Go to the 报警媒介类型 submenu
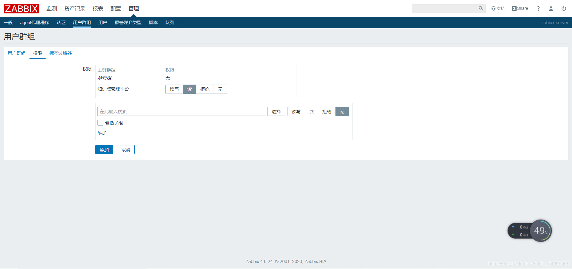Screen dimensions: 572x269 pyautogui.click(x=128, y=23)
